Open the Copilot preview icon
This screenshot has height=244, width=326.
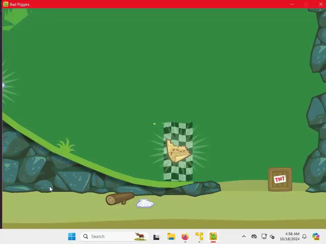tap(316, 236)
